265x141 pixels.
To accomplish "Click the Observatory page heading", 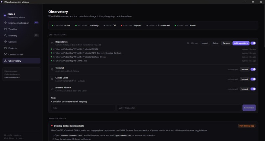I will coord(58,12).
